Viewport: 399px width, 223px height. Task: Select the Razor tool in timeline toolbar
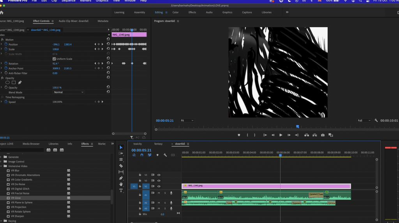pos(121,166)
